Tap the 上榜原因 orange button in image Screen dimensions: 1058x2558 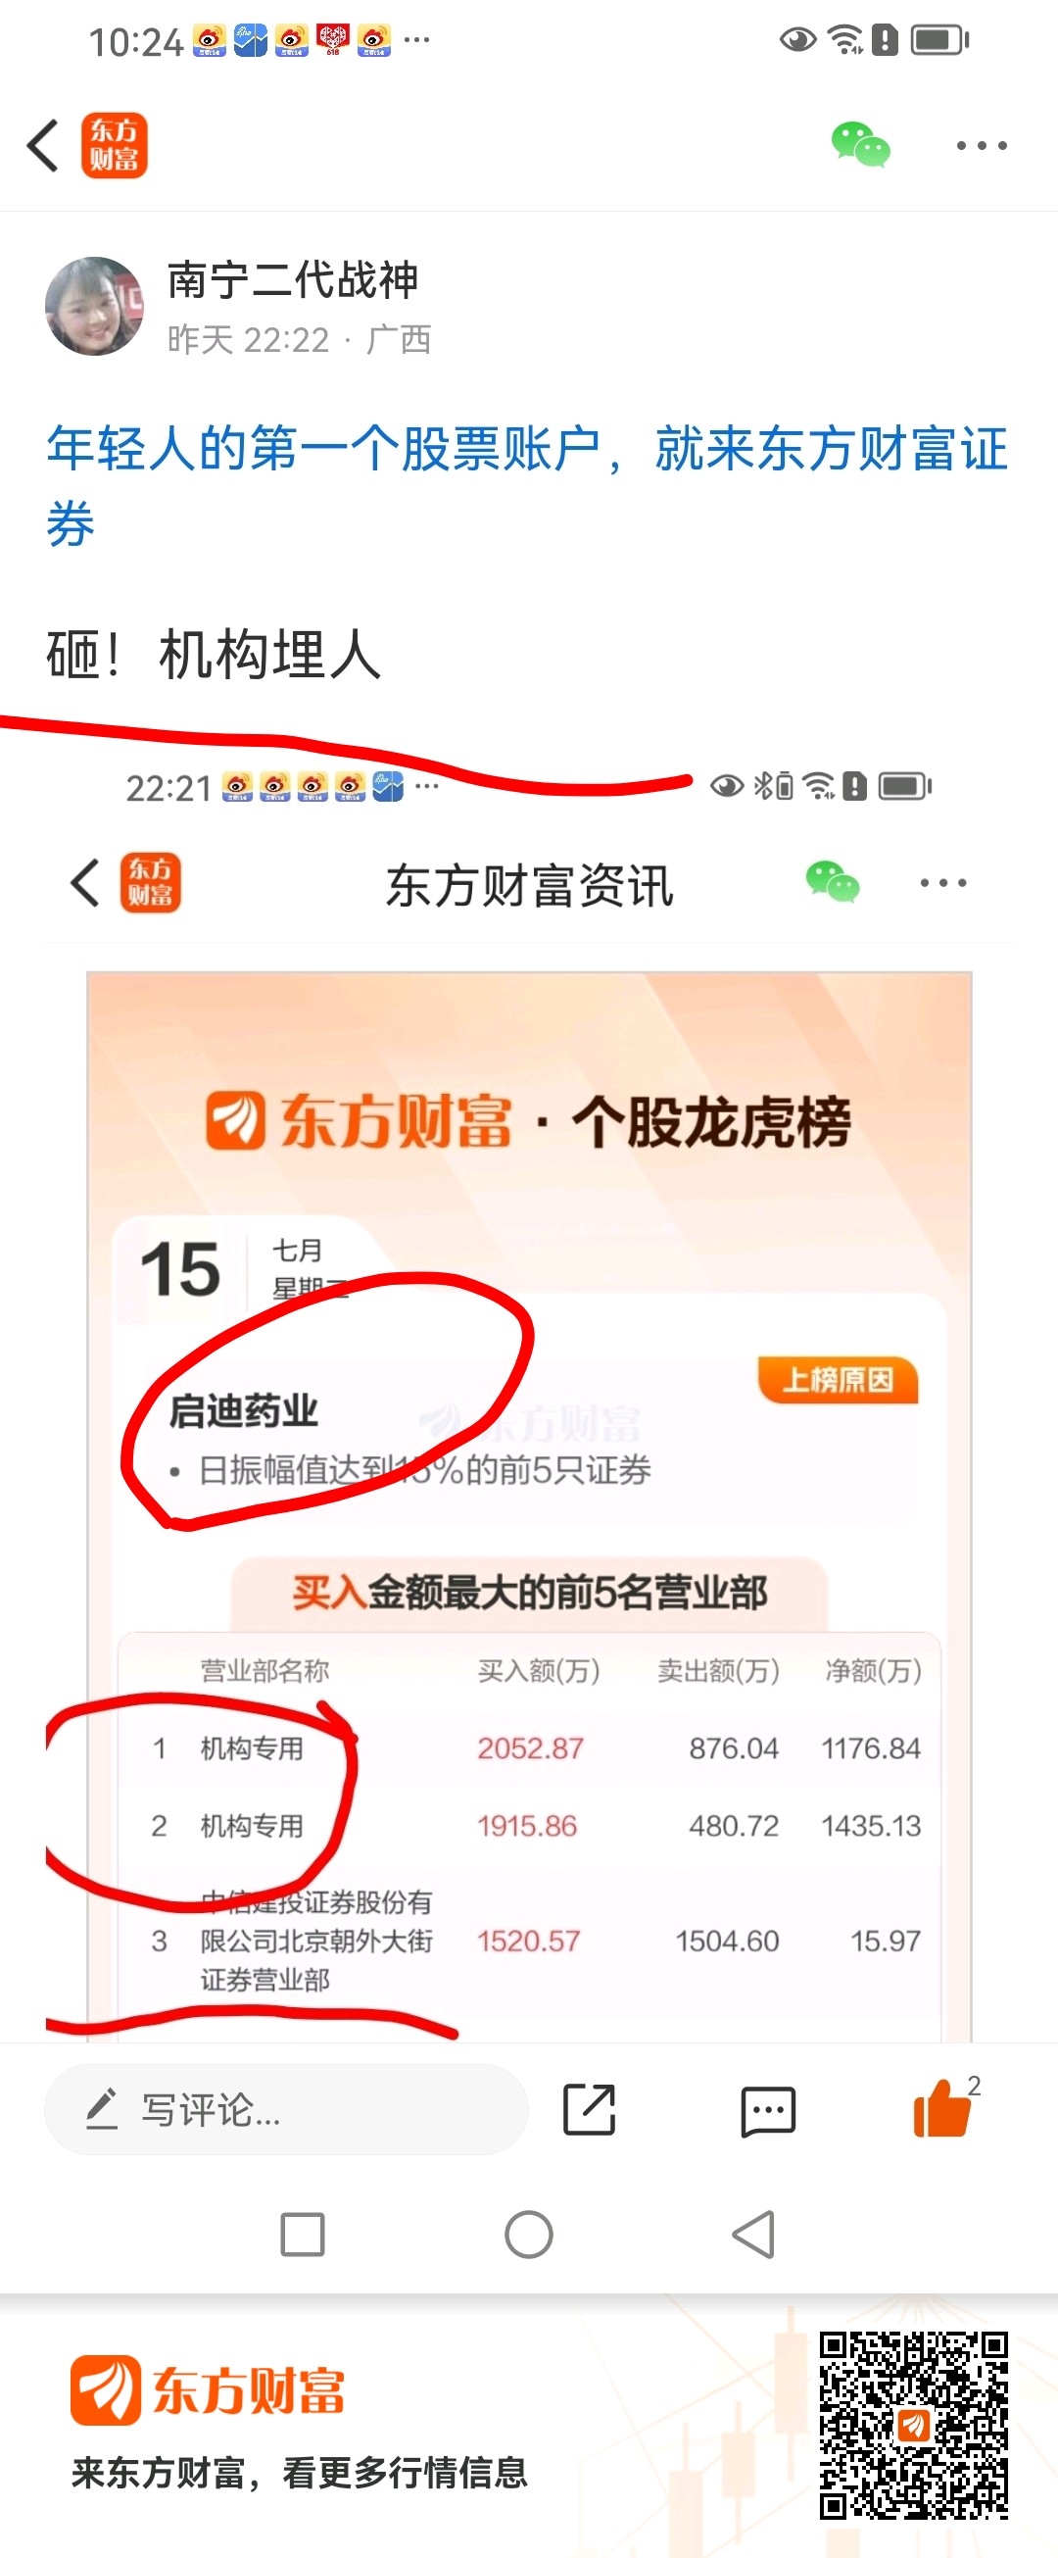(x=838, y=1379)
